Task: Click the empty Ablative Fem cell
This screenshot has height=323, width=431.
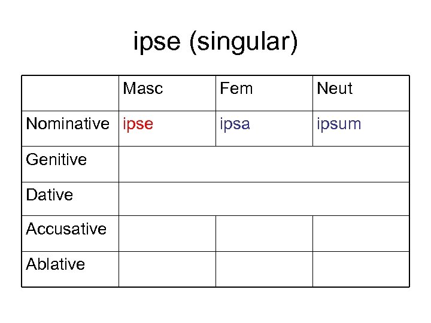Action: [264, 269]
